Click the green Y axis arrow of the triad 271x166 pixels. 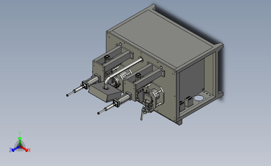click(x=20, y=141)
